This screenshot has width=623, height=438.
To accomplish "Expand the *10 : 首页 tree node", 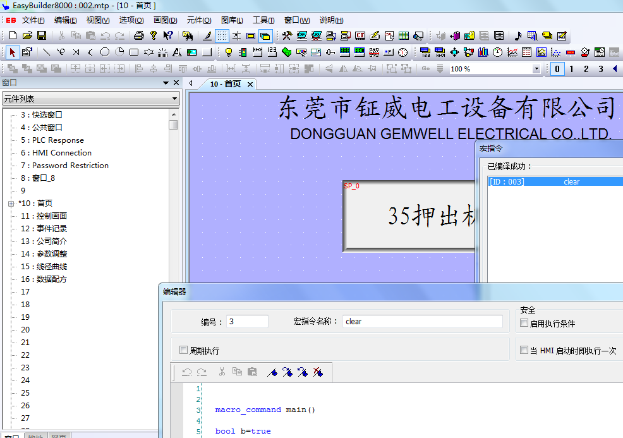I will point(11,204).
